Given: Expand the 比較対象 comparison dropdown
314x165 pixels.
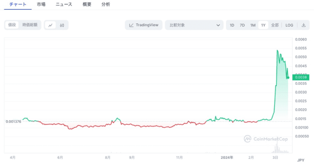Looking at the screenshot, I should tap(194, 25).
